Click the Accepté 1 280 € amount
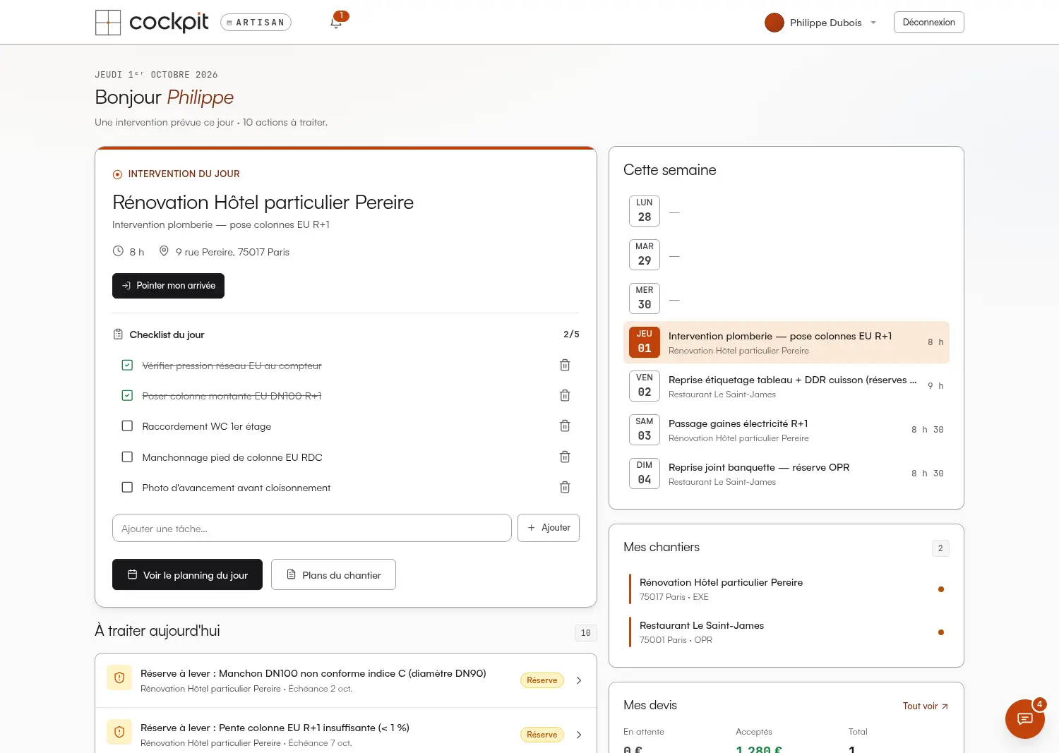The image size is (1059, 753). [x=759, y=748]
